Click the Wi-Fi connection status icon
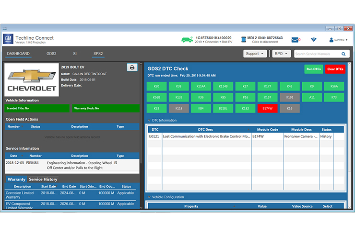355x236 pixels. pyautogui.click(x=314, y=40)
